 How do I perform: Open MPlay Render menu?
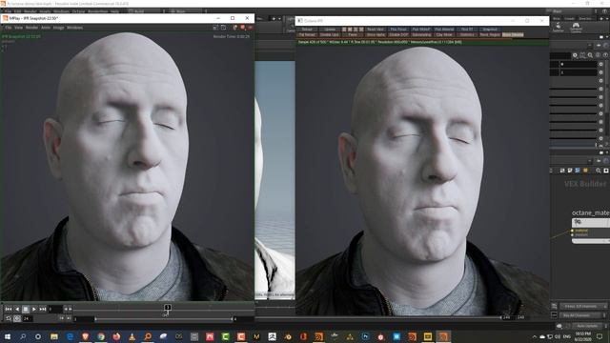coord(31,28)
